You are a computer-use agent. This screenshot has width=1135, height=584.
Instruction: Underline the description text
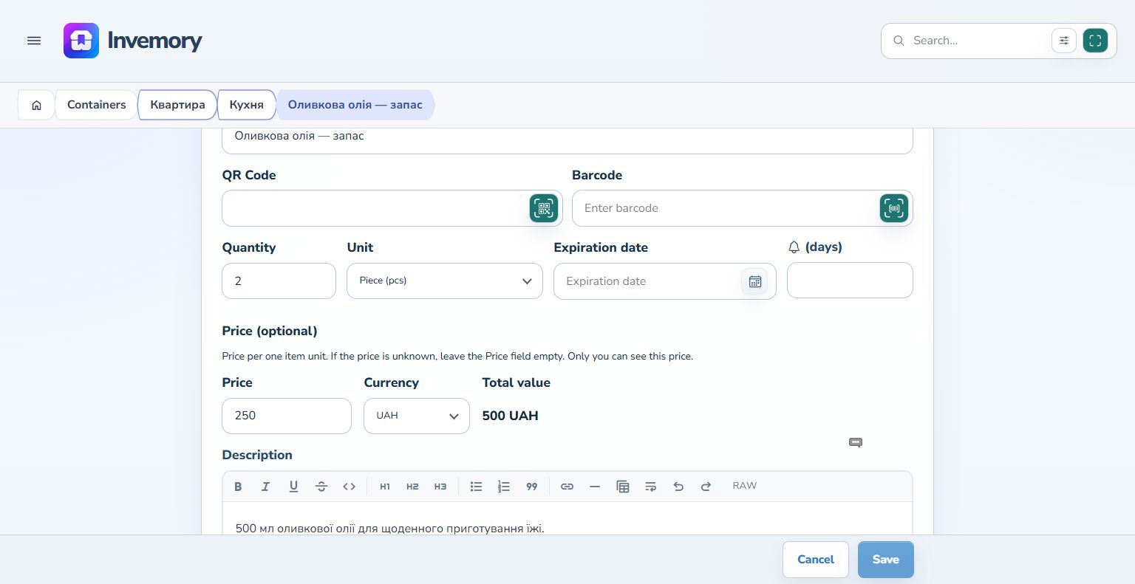(x=293, y=487)
